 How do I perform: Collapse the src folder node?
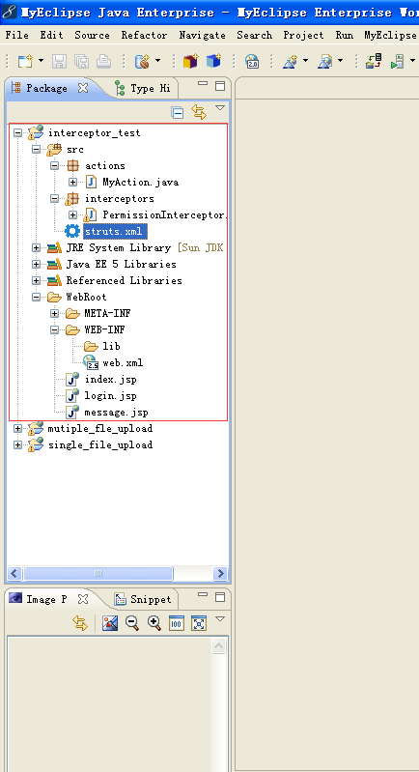pyautogui.click(x=37, y=149)
